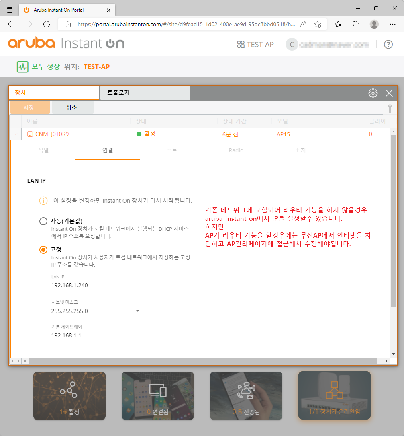Screen dimensions: 404x436
Task: Click the TEST-AP site switcher icon
Action: [x=241, y=45]
